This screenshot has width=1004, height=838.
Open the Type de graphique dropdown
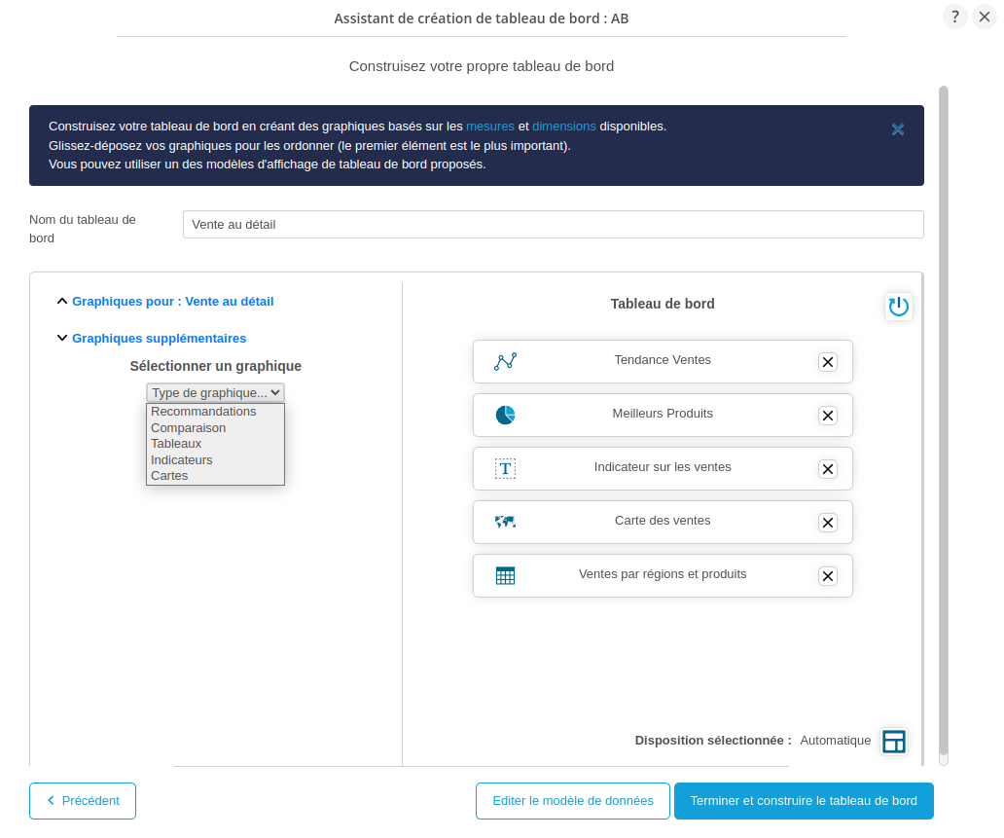tap(215, 393)
